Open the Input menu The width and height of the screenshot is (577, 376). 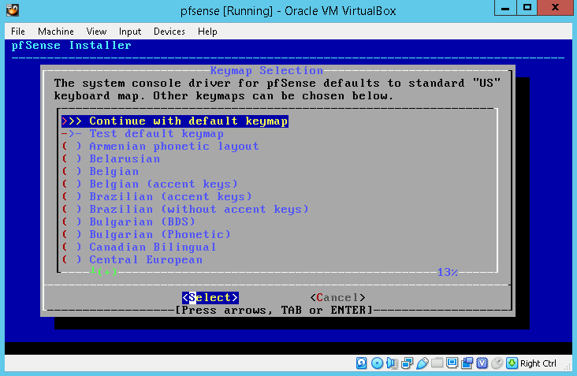click(x=130, y=32)
